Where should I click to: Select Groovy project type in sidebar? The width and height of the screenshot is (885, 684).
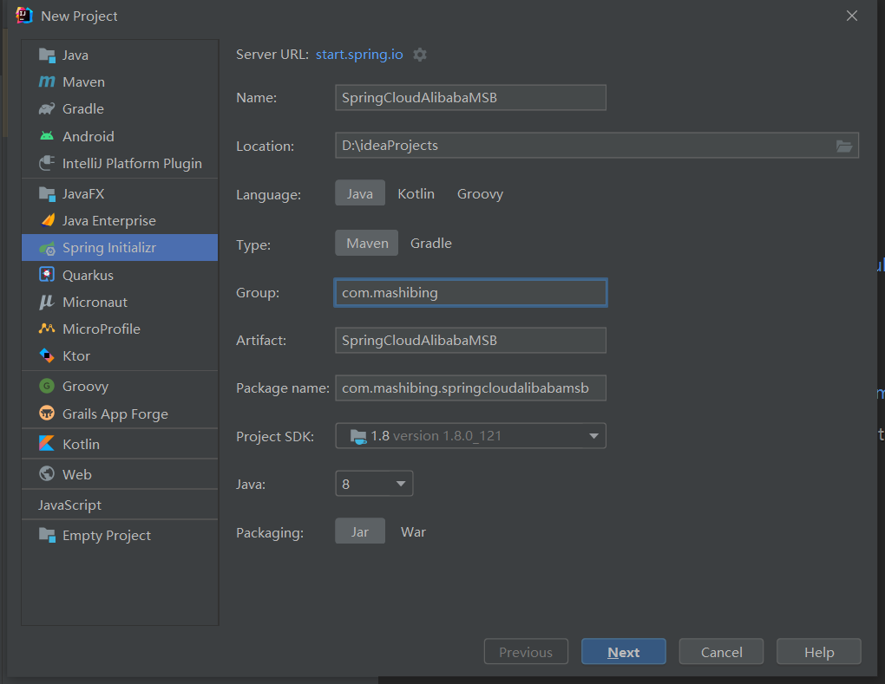tap(85, 387)
